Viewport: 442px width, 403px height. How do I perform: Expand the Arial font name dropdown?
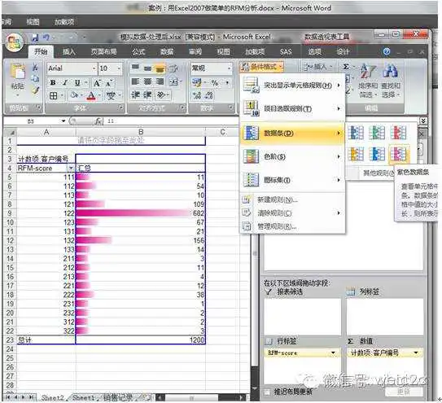click(94, 68)
